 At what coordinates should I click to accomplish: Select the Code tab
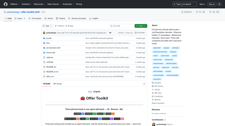[8, 18]
